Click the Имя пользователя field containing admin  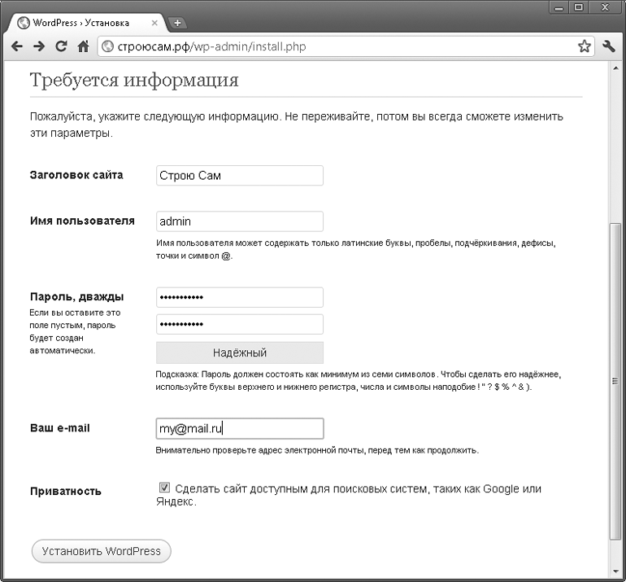240,221
